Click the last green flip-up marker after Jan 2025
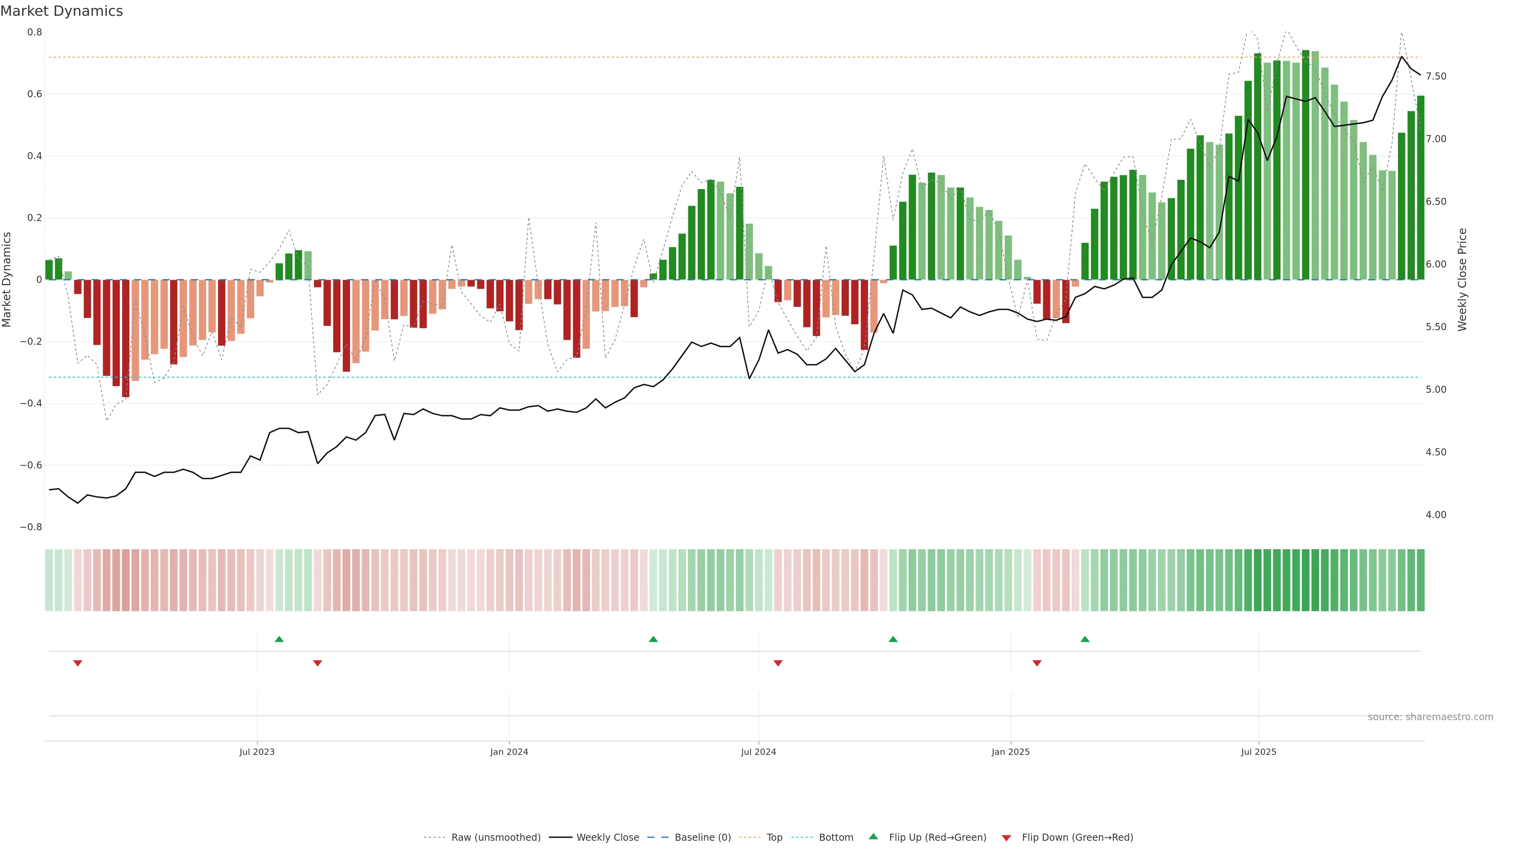This screenshot has height=851, width=1513. (1085, 639)
